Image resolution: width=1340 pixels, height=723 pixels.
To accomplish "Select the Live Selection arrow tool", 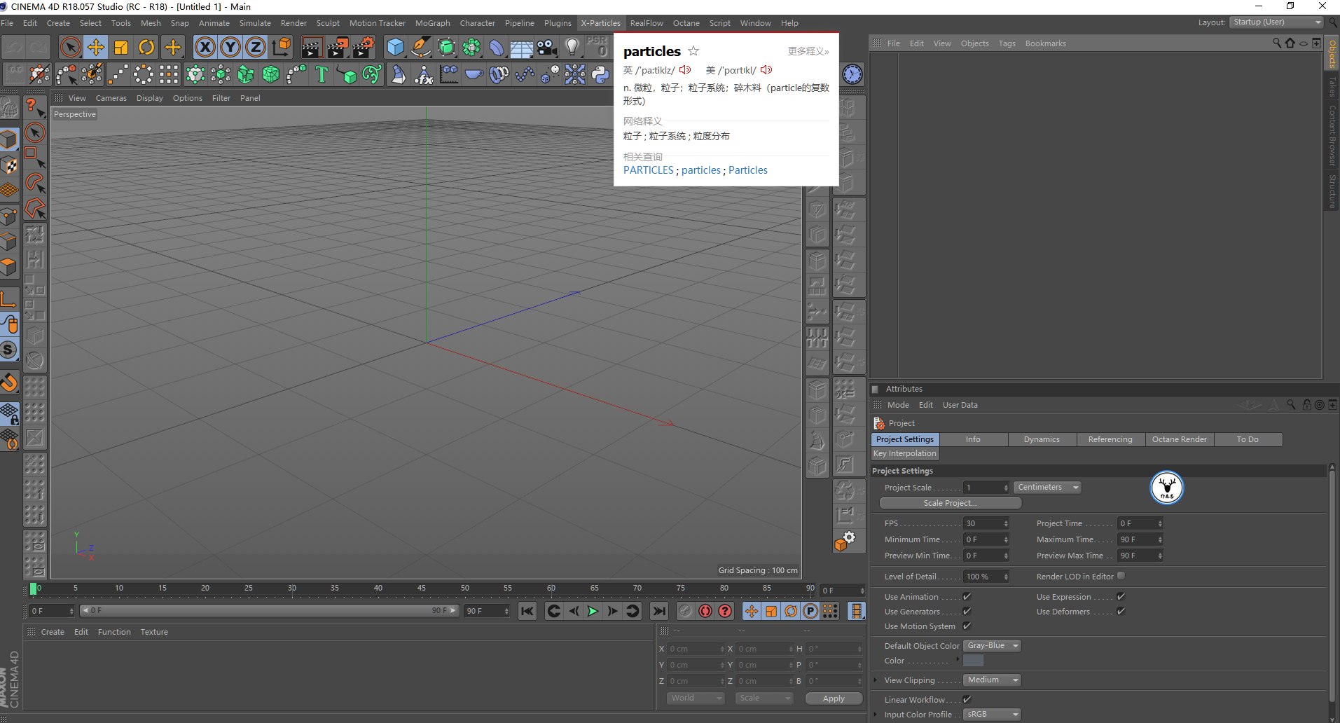I will coord(69,48).
